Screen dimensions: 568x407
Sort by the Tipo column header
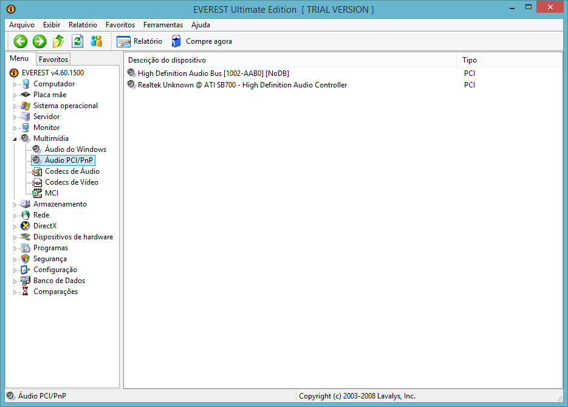point(470,60)
